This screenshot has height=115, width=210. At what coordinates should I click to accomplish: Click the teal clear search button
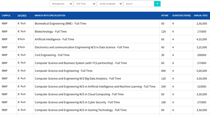coord(157,4)
